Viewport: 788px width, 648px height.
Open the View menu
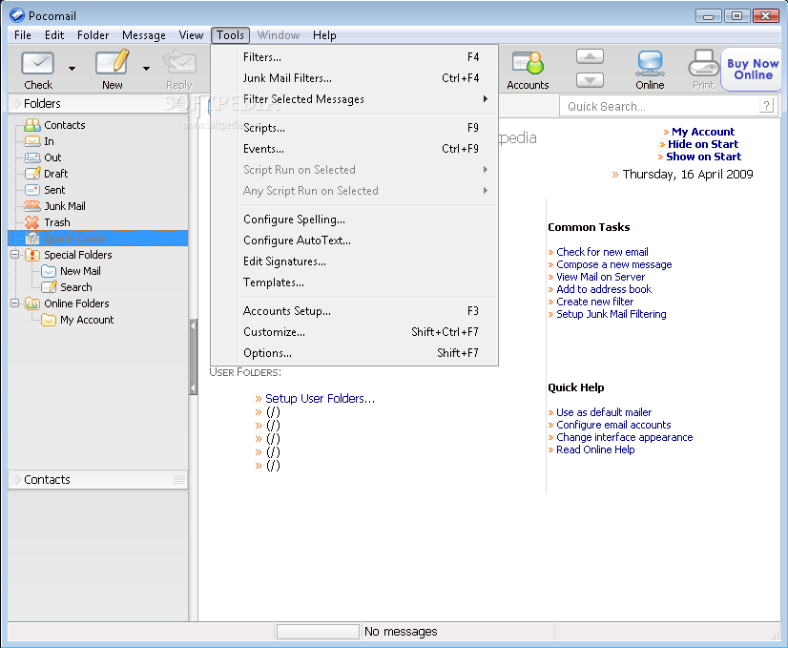(191, 35)
